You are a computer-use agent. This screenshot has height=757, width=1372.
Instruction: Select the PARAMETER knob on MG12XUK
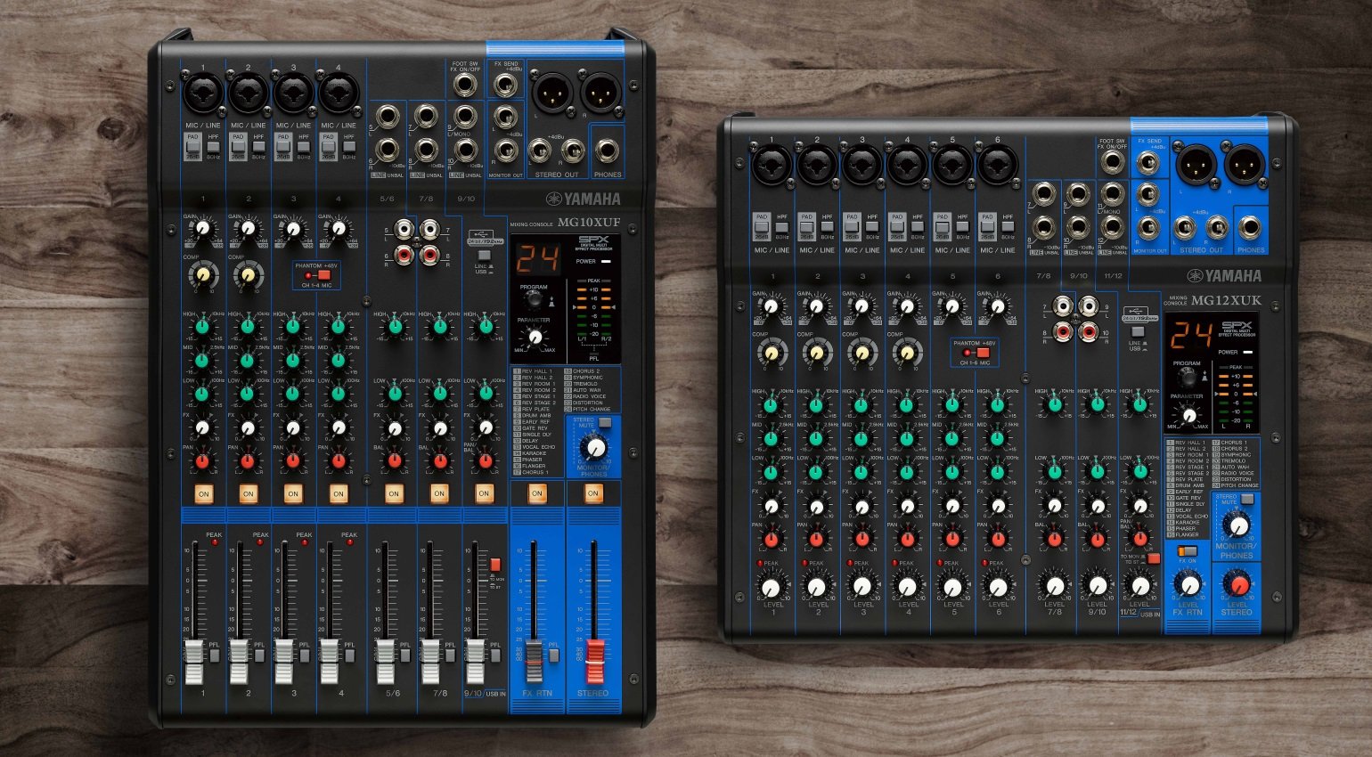[x=1188, y=414]
